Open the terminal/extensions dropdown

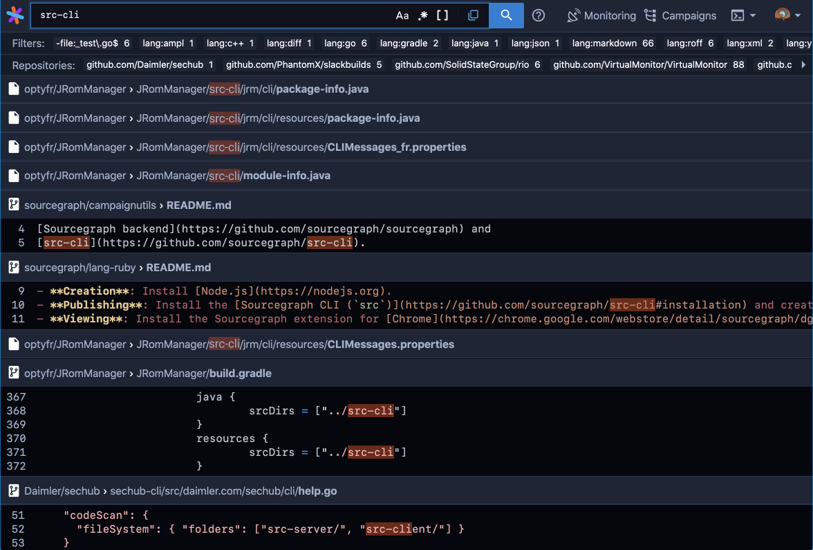743,15
